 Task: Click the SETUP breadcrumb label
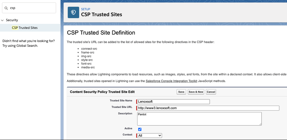pyautogui.click(x=86, y=9)
